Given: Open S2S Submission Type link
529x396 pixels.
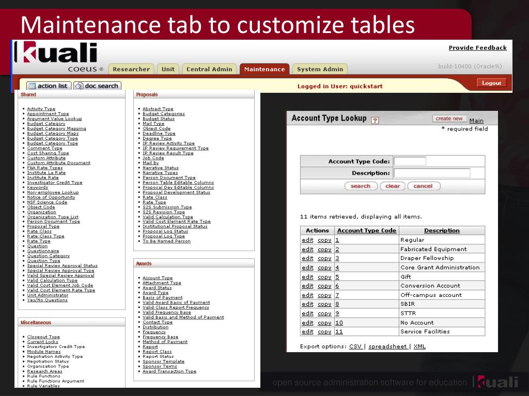Looking at the screenshot, I should 167,207.
